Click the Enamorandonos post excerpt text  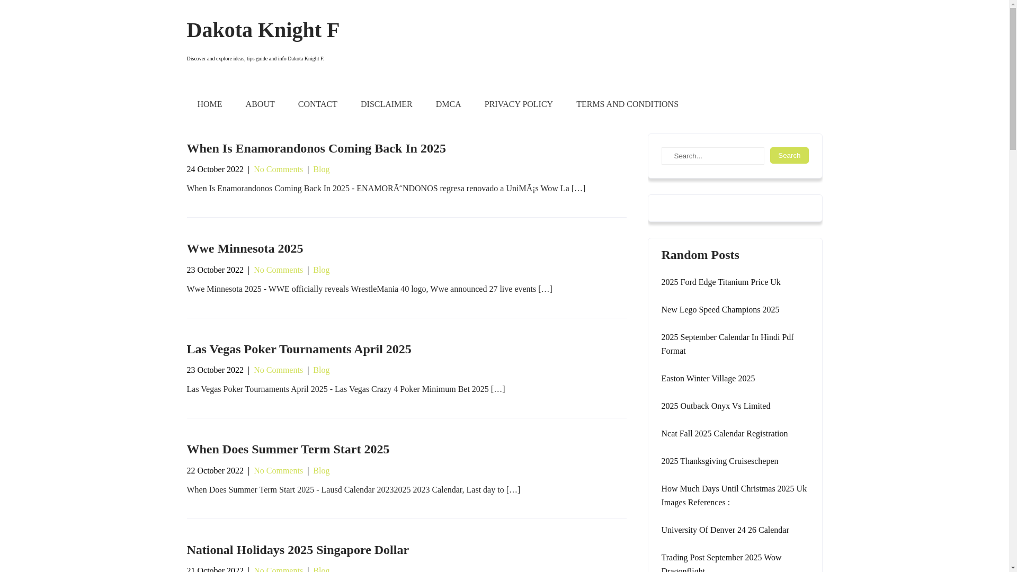point(386,189)
